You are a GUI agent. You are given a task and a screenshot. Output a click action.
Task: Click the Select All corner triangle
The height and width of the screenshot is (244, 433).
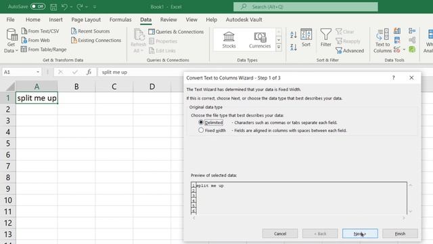10,87
